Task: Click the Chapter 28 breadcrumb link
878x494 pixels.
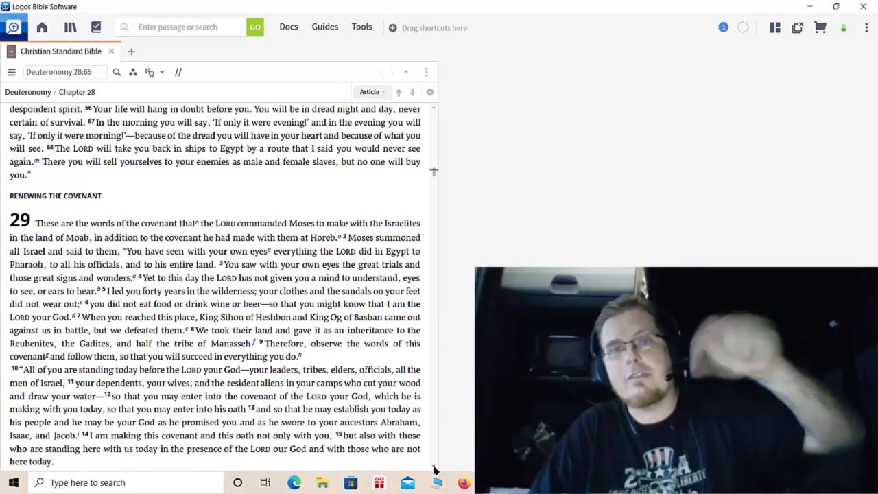Action: click(77, 92)
